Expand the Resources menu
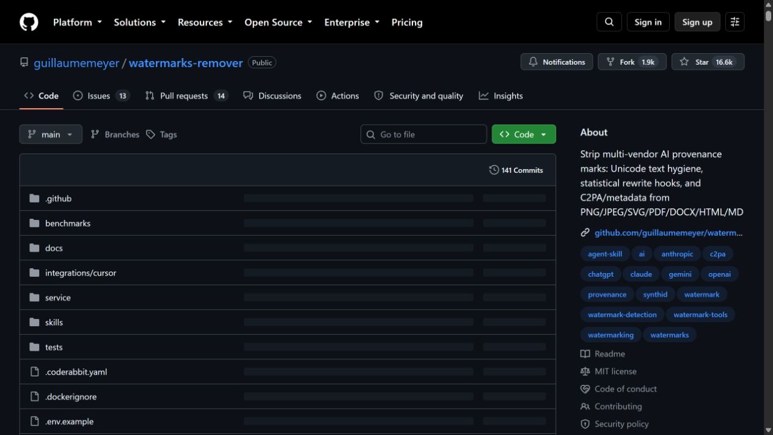 coord(205,22)
